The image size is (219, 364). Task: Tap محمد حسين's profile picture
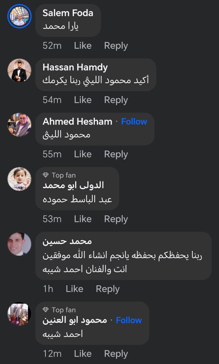(19, 244)
